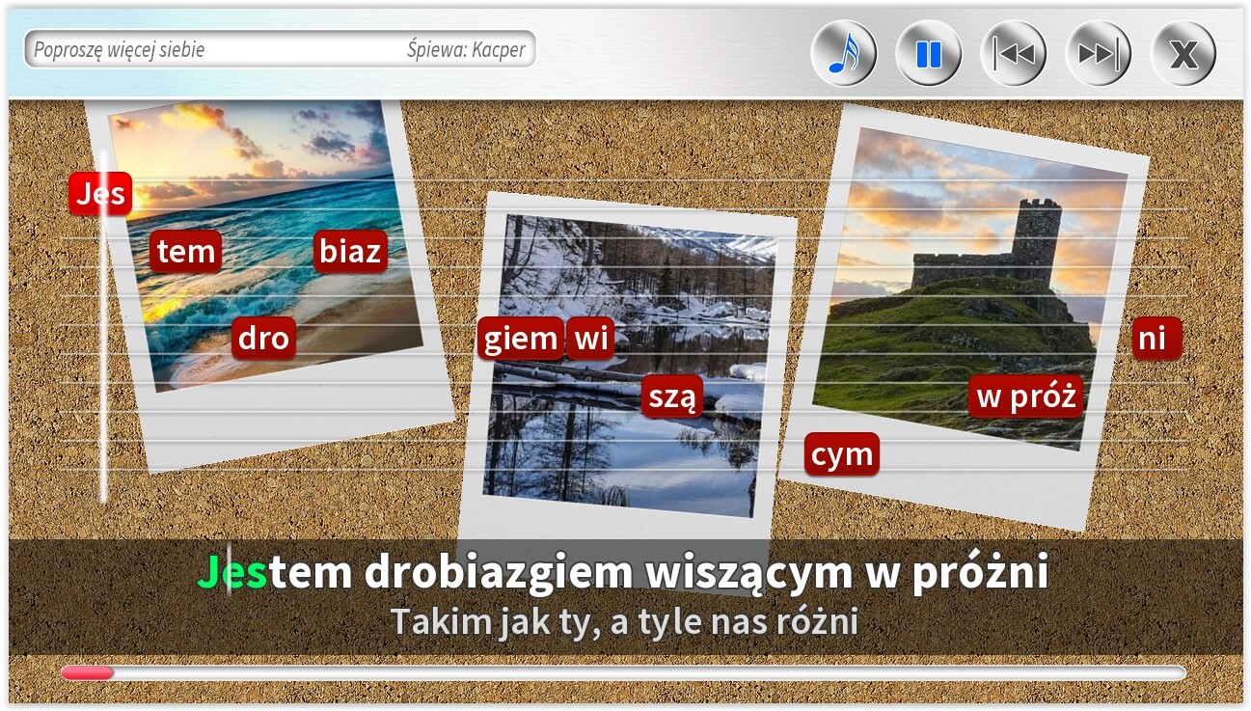The image size is (1251, 711).
Task: Select the 'tem' syllable marker
Action: 186,252
